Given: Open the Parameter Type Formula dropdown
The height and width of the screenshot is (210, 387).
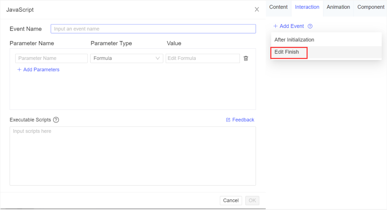Looking at the screenshot, I should 127,58.
